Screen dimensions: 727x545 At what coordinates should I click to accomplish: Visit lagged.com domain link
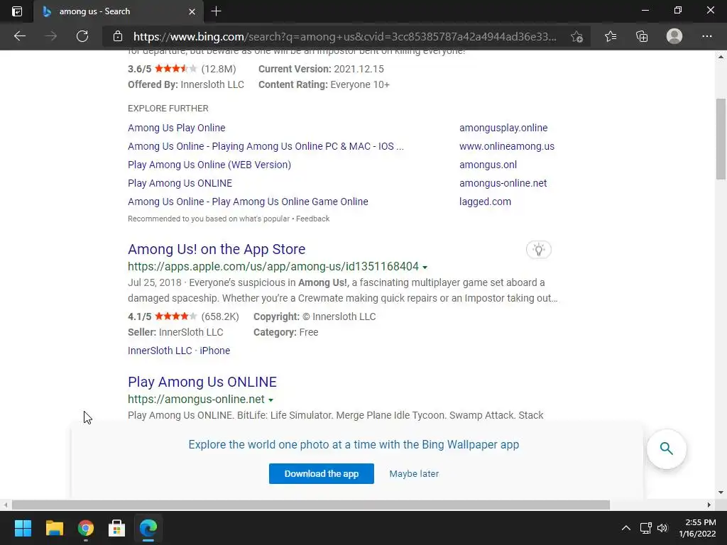pyautogui.click(x=485, y=202)
